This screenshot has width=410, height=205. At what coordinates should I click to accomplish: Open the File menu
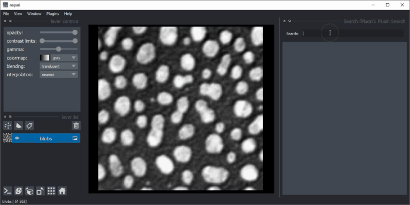(x=6, y=13)
